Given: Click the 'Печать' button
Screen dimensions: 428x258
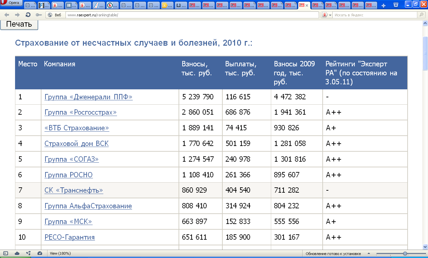Looking at the screenshot, I should [19, 24].
